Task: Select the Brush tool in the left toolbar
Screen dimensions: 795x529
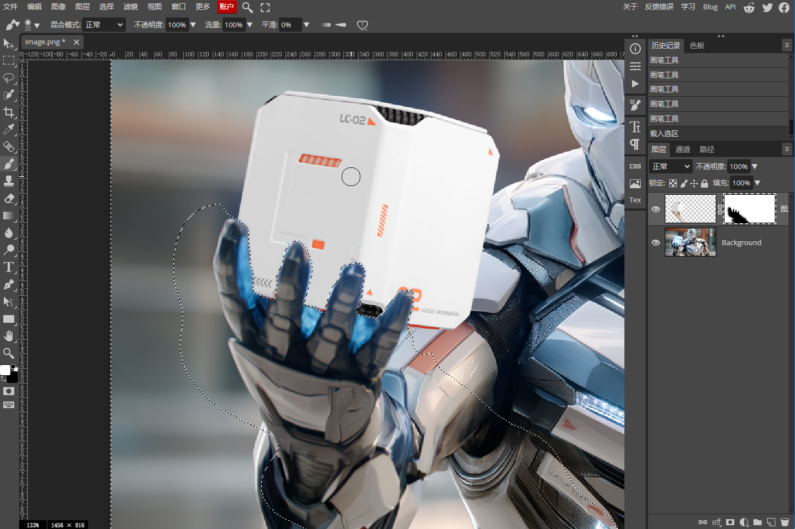Action: [9, 164]
